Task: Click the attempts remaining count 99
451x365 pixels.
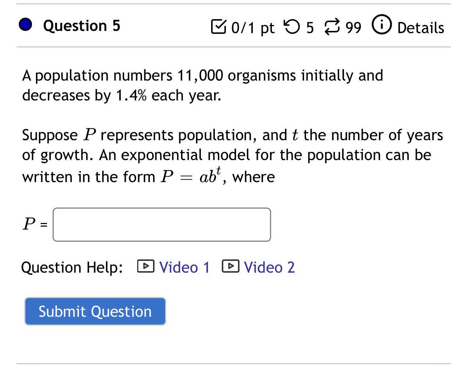Action: point(354,27)
